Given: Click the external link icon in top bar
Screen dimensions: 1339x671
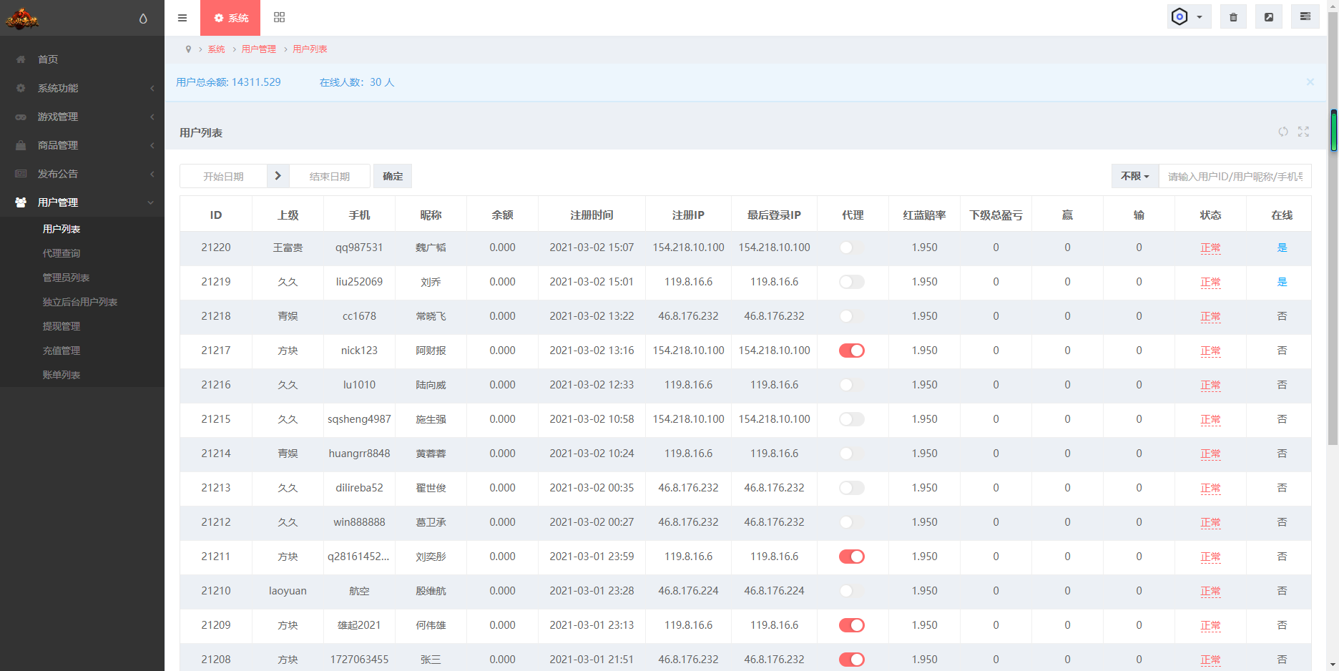Looking at the screenshot, I should (1269, 17).
